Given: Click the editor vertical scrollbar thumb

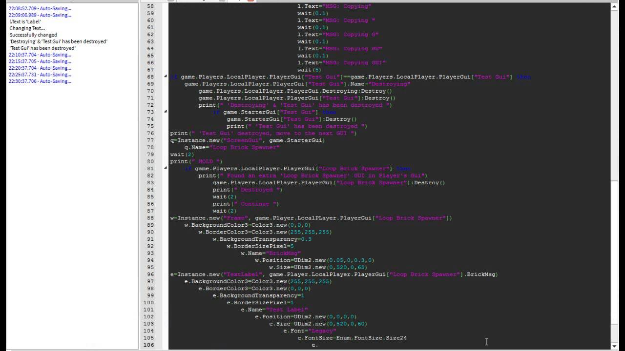Looking at the screenshot, I should 614,252.
